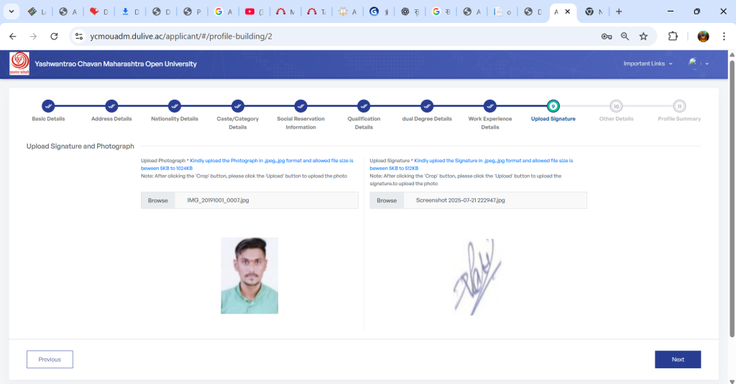The image size is (736, 384).
Task: Click Browse for the photograph upload
Action: pyautogui.click(x=157, y=200)
